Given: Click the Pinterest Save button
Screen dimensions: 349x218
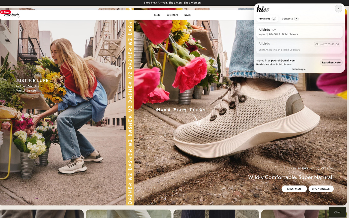Looking at the screenshot, I should coord(5,12).
